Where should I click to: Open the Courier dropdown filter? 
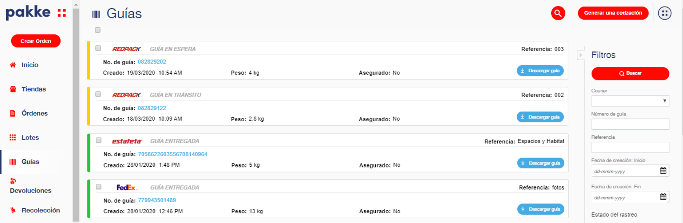point(630,101)
